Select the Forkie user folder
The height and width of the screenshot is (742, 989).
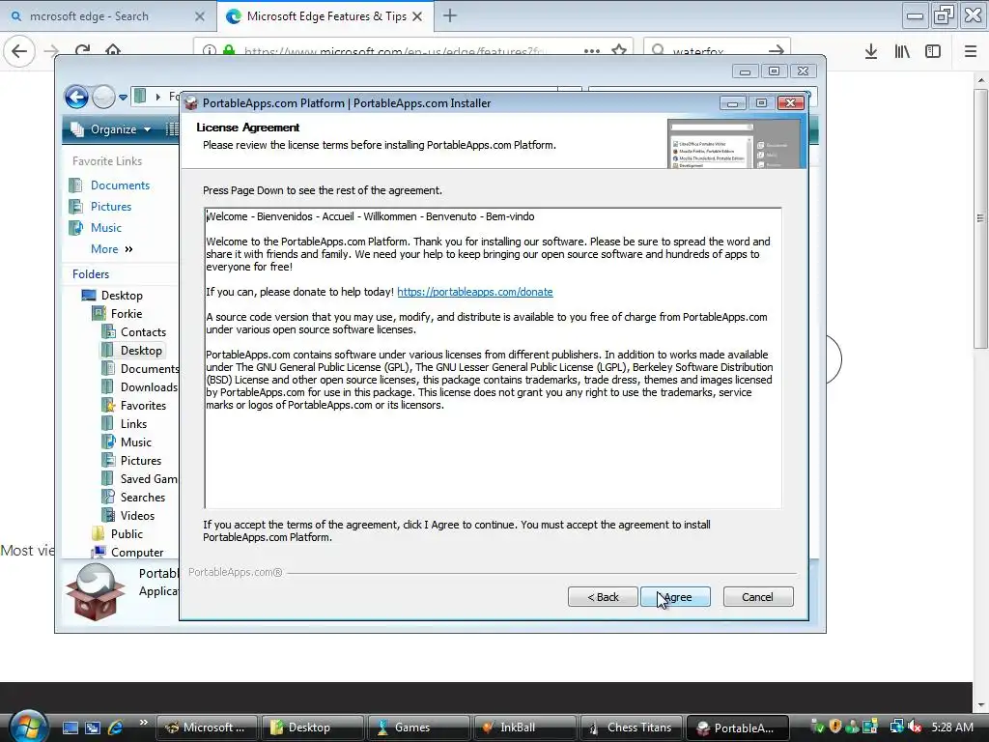point(127,314)
